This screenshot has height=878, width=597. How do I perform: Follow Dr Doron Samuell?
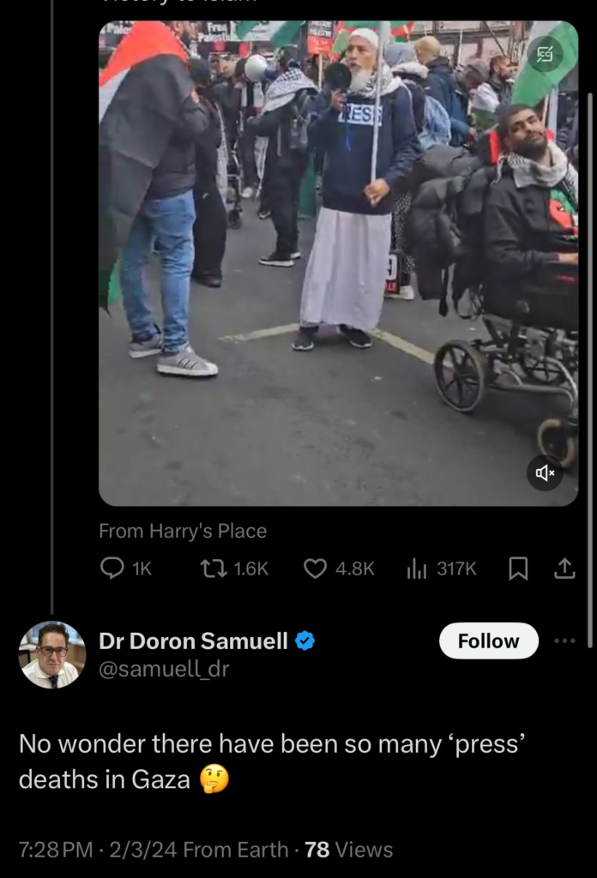pyautogui.click(x=489, y=640)
